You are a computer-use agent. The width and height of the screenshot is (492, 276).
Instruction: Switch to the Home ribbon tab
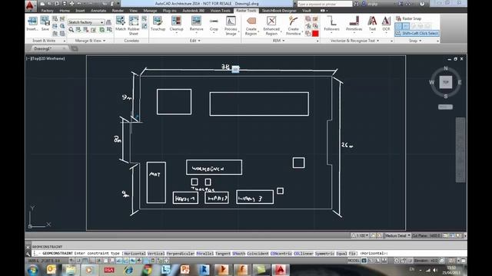tap(65, 11)
